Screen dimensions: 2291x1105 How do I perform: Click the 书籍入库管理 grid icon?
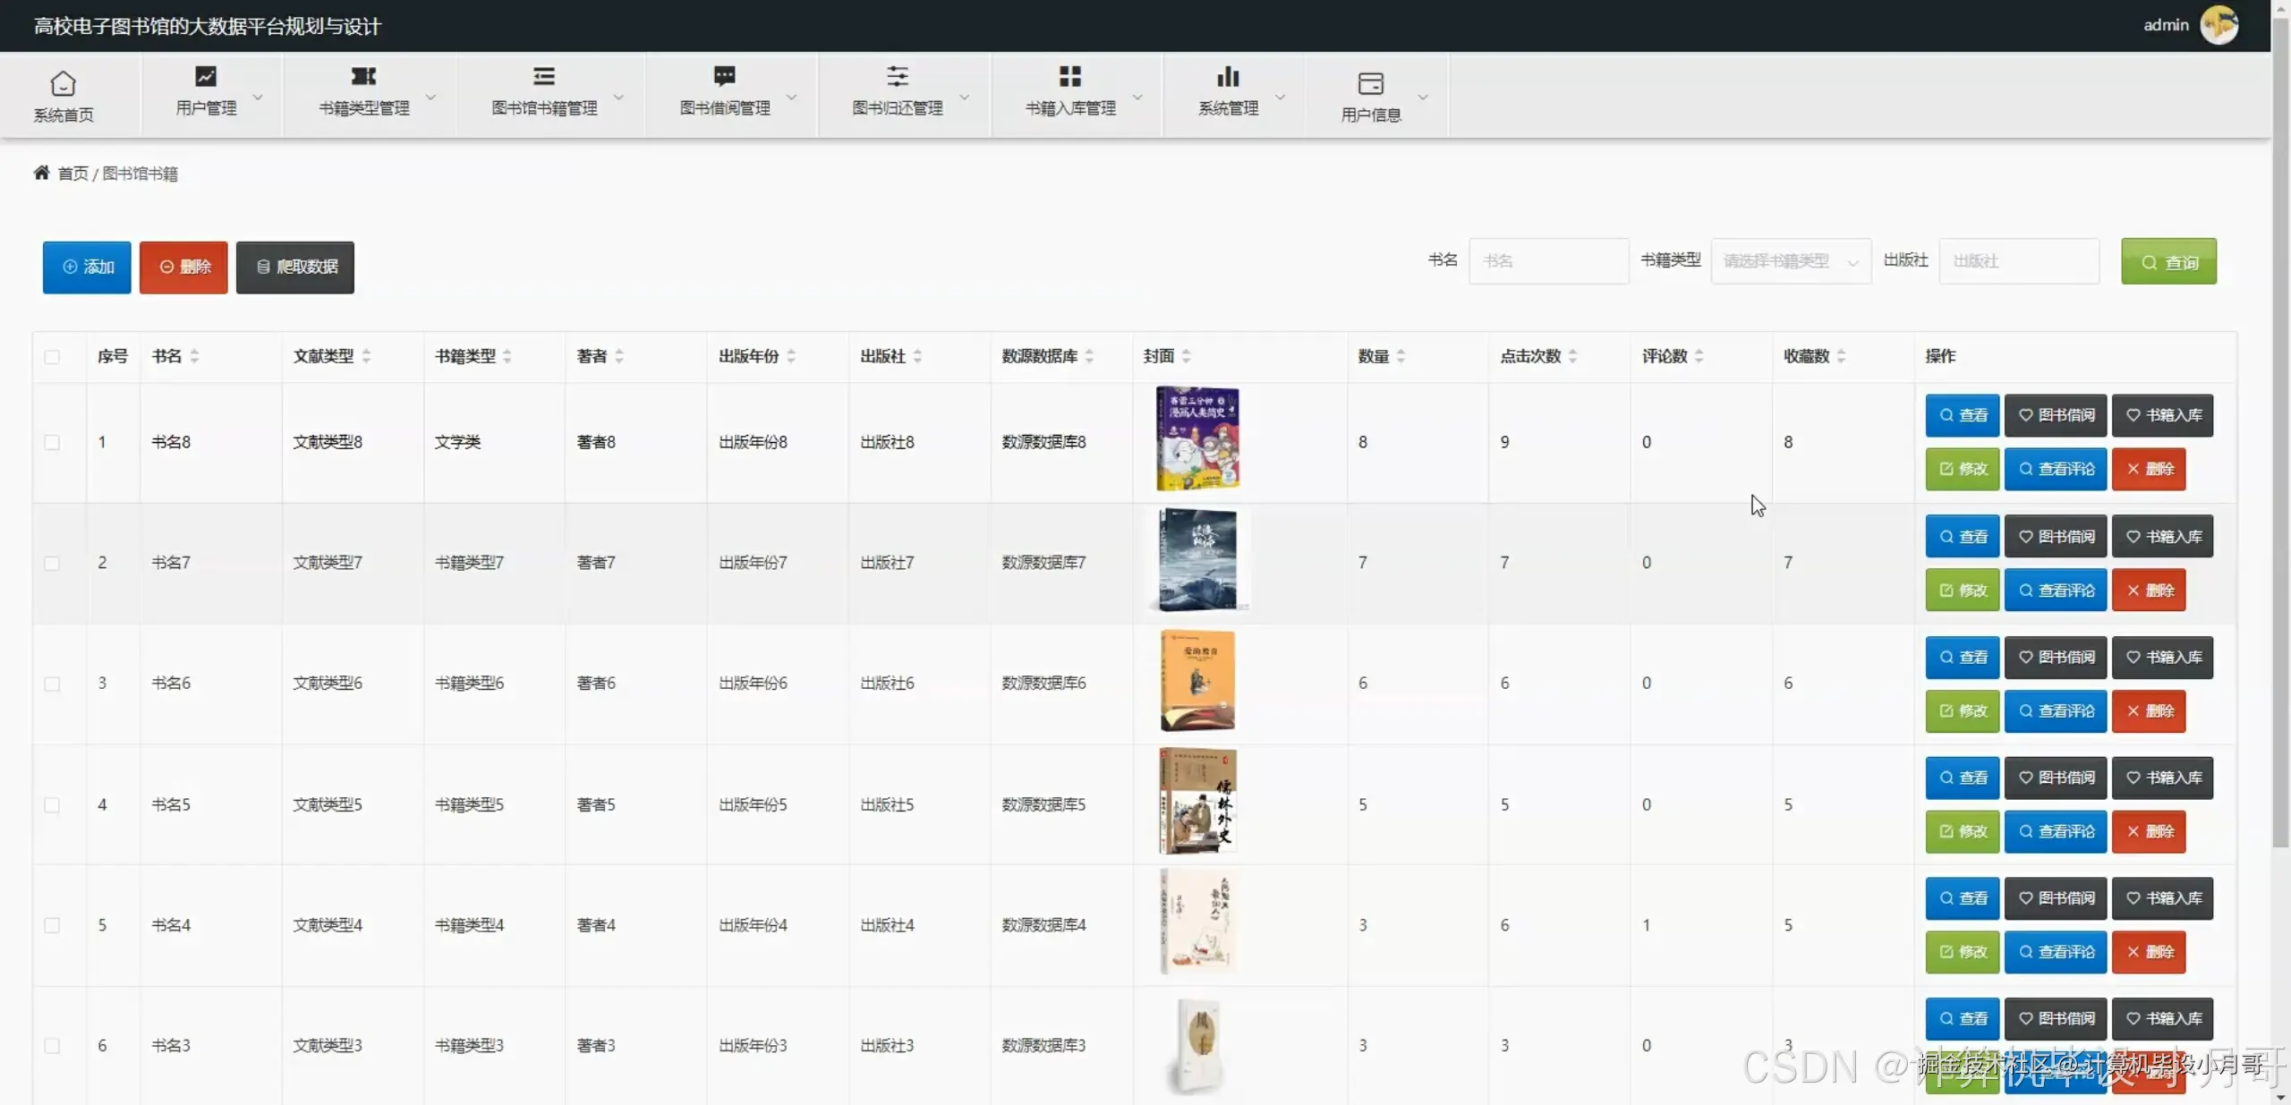click(x=1070, y=76)
